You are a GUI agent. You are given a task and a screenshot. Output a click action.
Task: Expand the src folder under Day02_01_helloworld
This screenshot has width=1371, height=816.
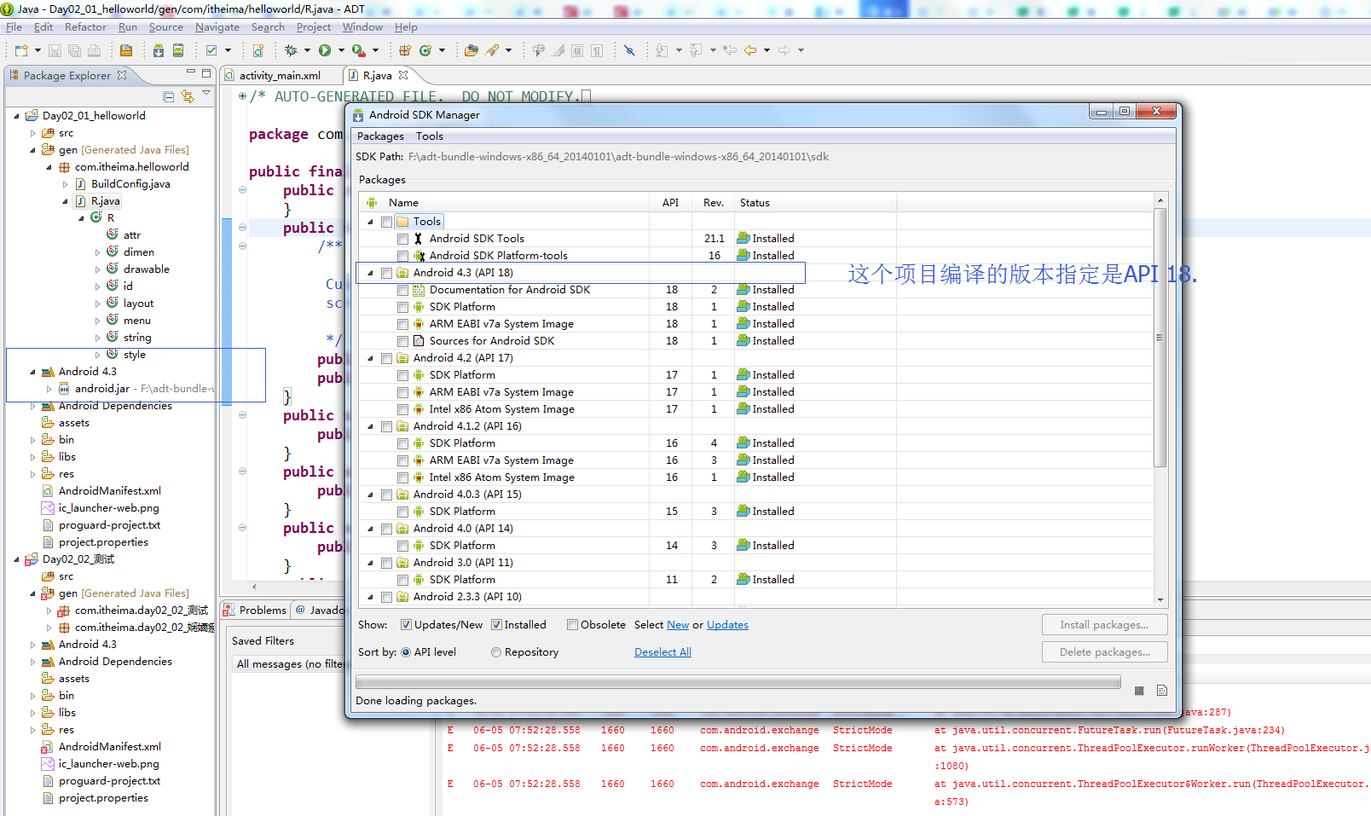pyautogui.click(x=32, y=133)
